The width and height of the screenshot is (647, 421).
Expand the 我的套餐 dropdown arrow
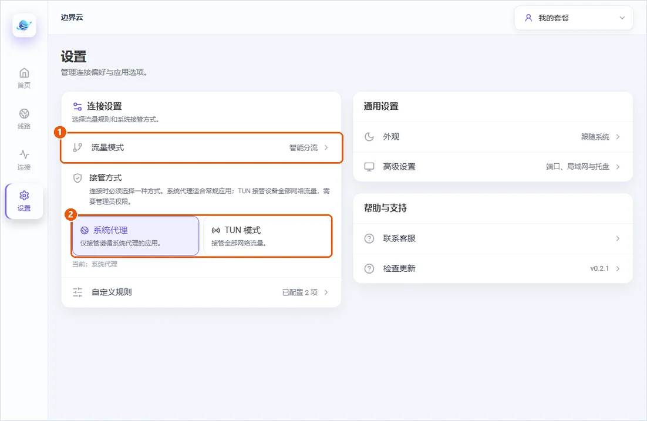tap(622, 18)
